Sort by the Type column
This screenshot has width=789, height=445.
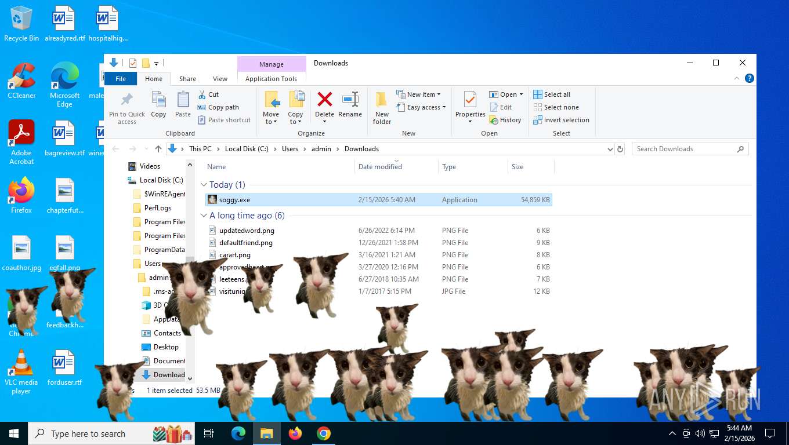point(449,167)
